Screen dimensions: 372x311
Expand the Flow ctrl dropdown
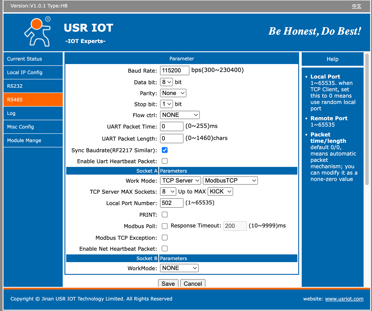click(x=180, y=115)
